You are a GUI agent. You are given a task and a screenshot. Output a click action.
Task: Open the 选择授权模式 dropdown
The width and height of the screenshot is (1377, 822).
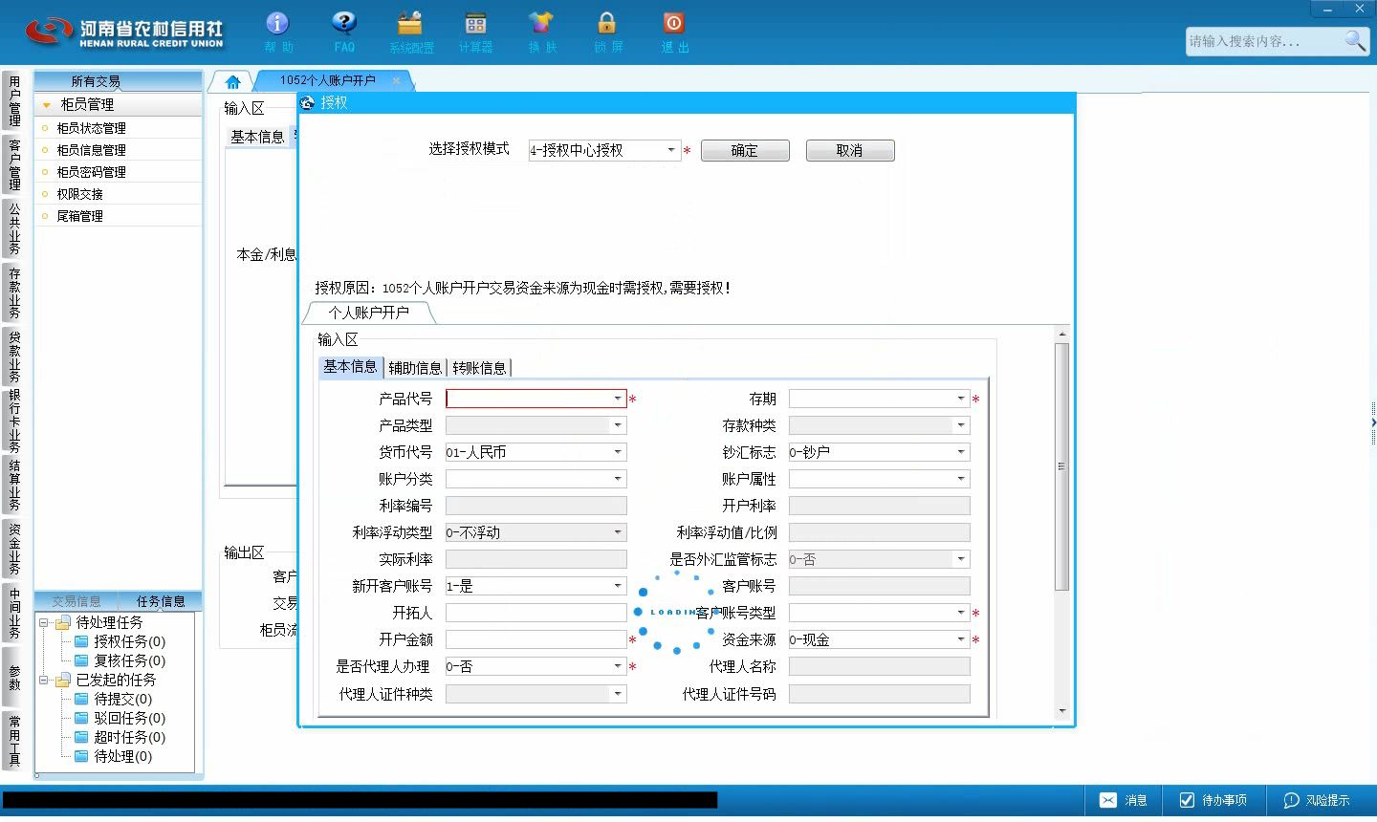(671, 150)
